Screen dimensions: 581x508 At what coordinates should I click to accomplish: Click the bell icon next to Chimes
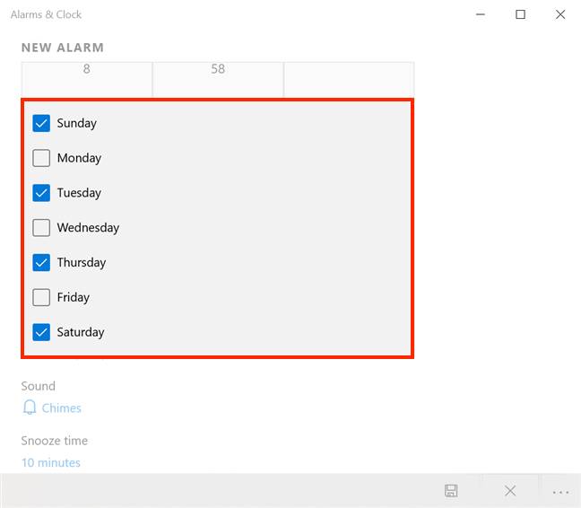pos(29,408)
